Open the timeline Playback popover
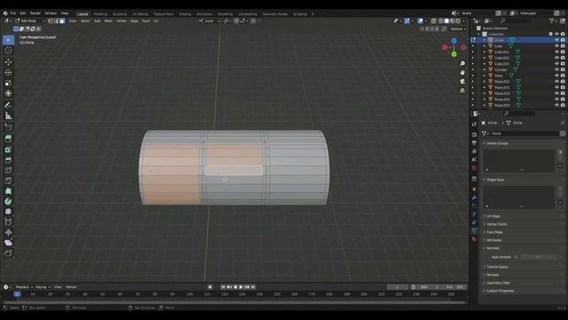Image resolution: width=568 pixels, height=320 pixels. pyautogui.click(x=24, y=287)
